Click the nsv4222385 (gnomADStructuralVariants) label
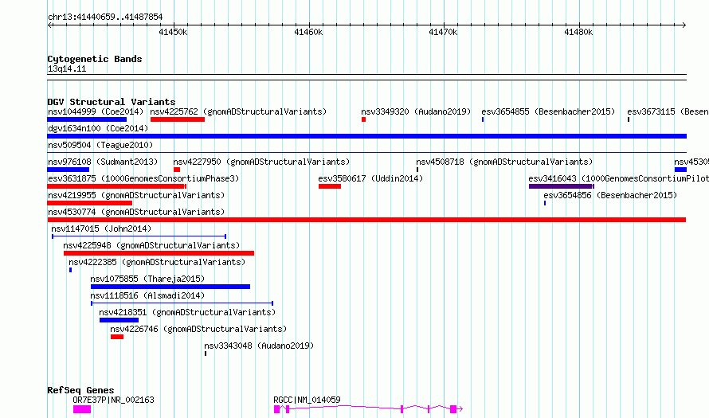The width and height of the screenshot is (709, 418). (x=157, y=262)
